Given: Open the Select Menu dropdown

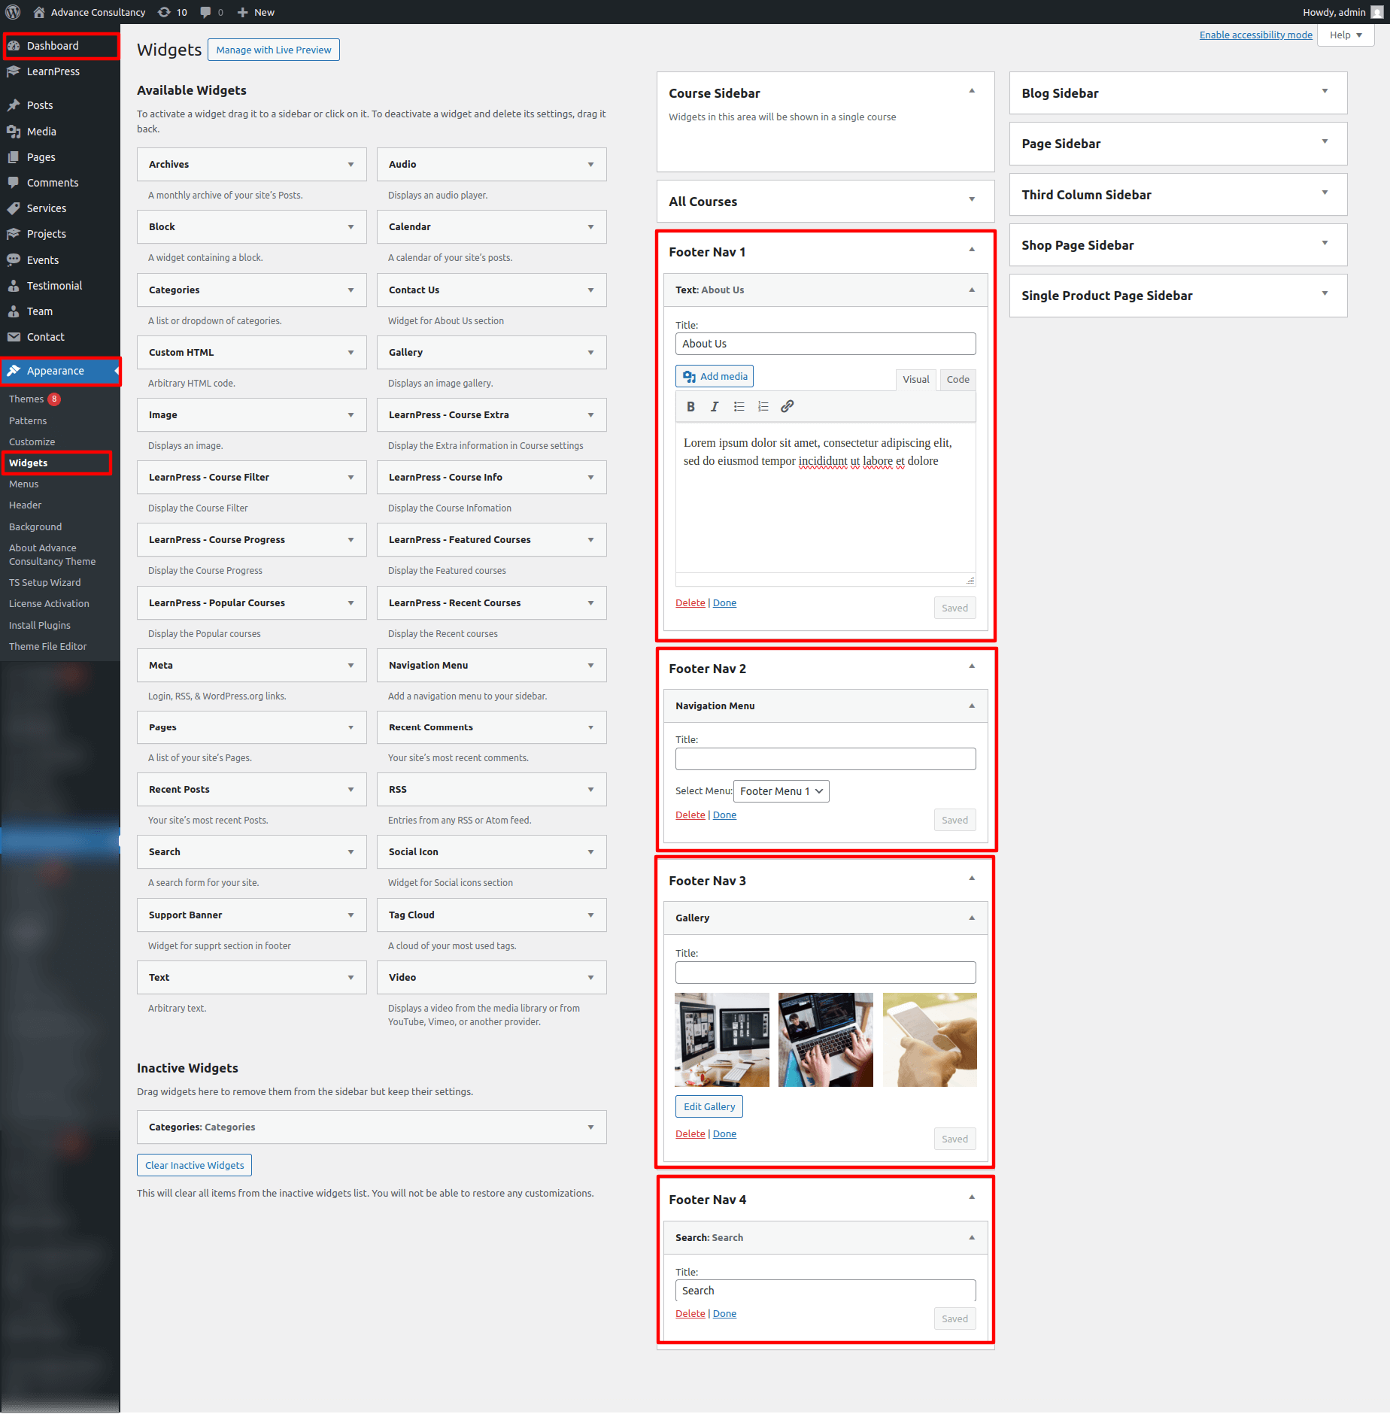Looking at the screenshot, I should pyautogui.click(x=781, y=791).
